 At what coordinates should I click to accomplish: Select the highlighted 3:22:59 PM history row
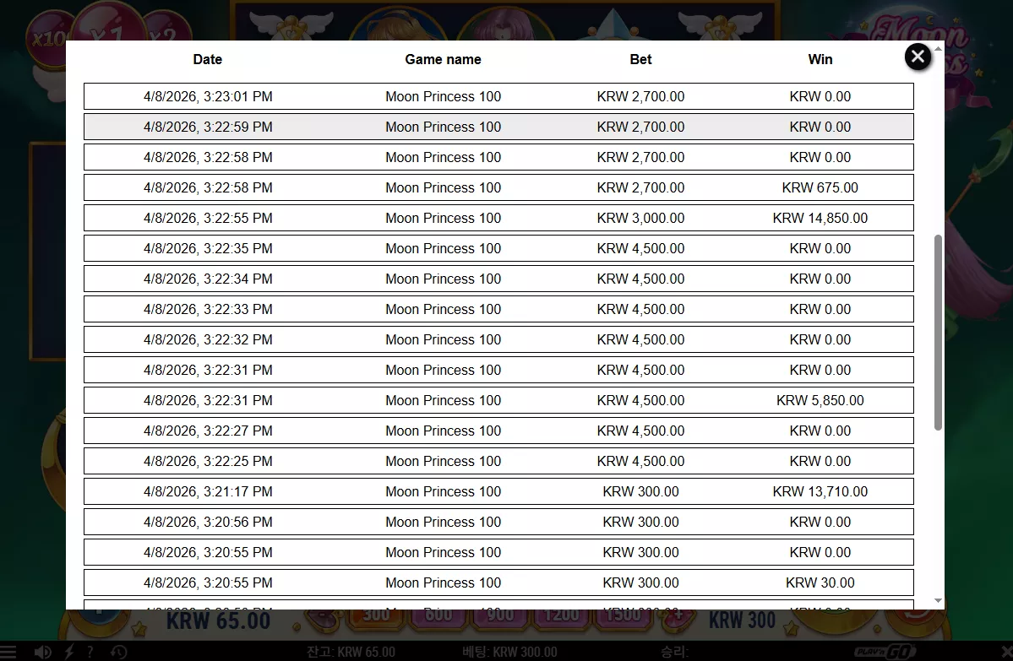click(498, 127)
